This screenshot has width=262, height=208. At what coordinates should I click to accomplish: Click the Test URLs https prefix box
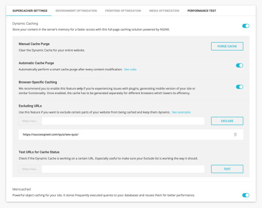[30, 169]
